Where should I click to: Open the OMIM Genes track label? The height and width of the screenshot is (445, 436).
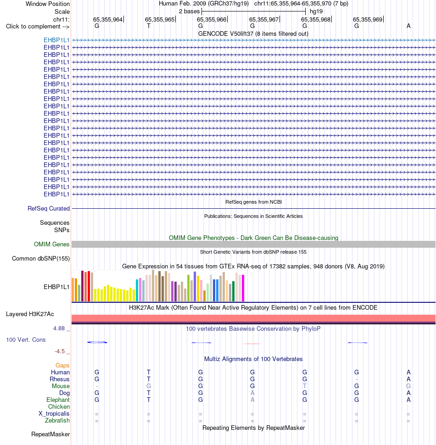point(51,244)
